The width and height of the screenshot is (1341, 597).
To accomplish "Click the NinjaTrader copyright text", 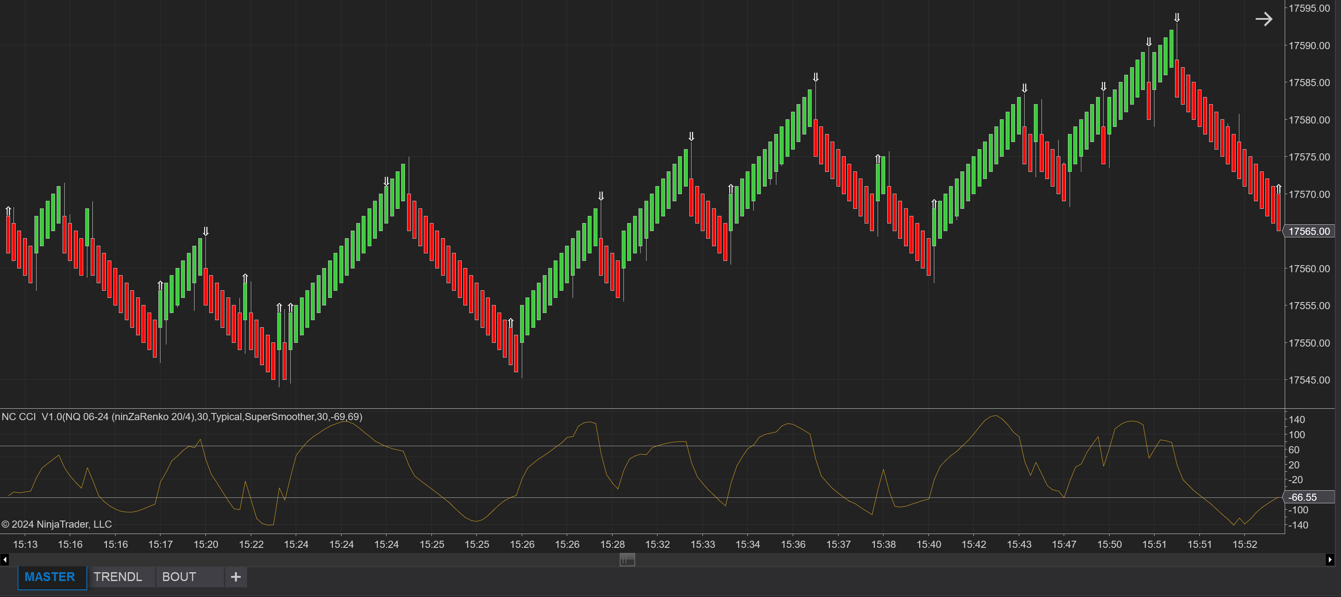I will (x=56, y=524).
